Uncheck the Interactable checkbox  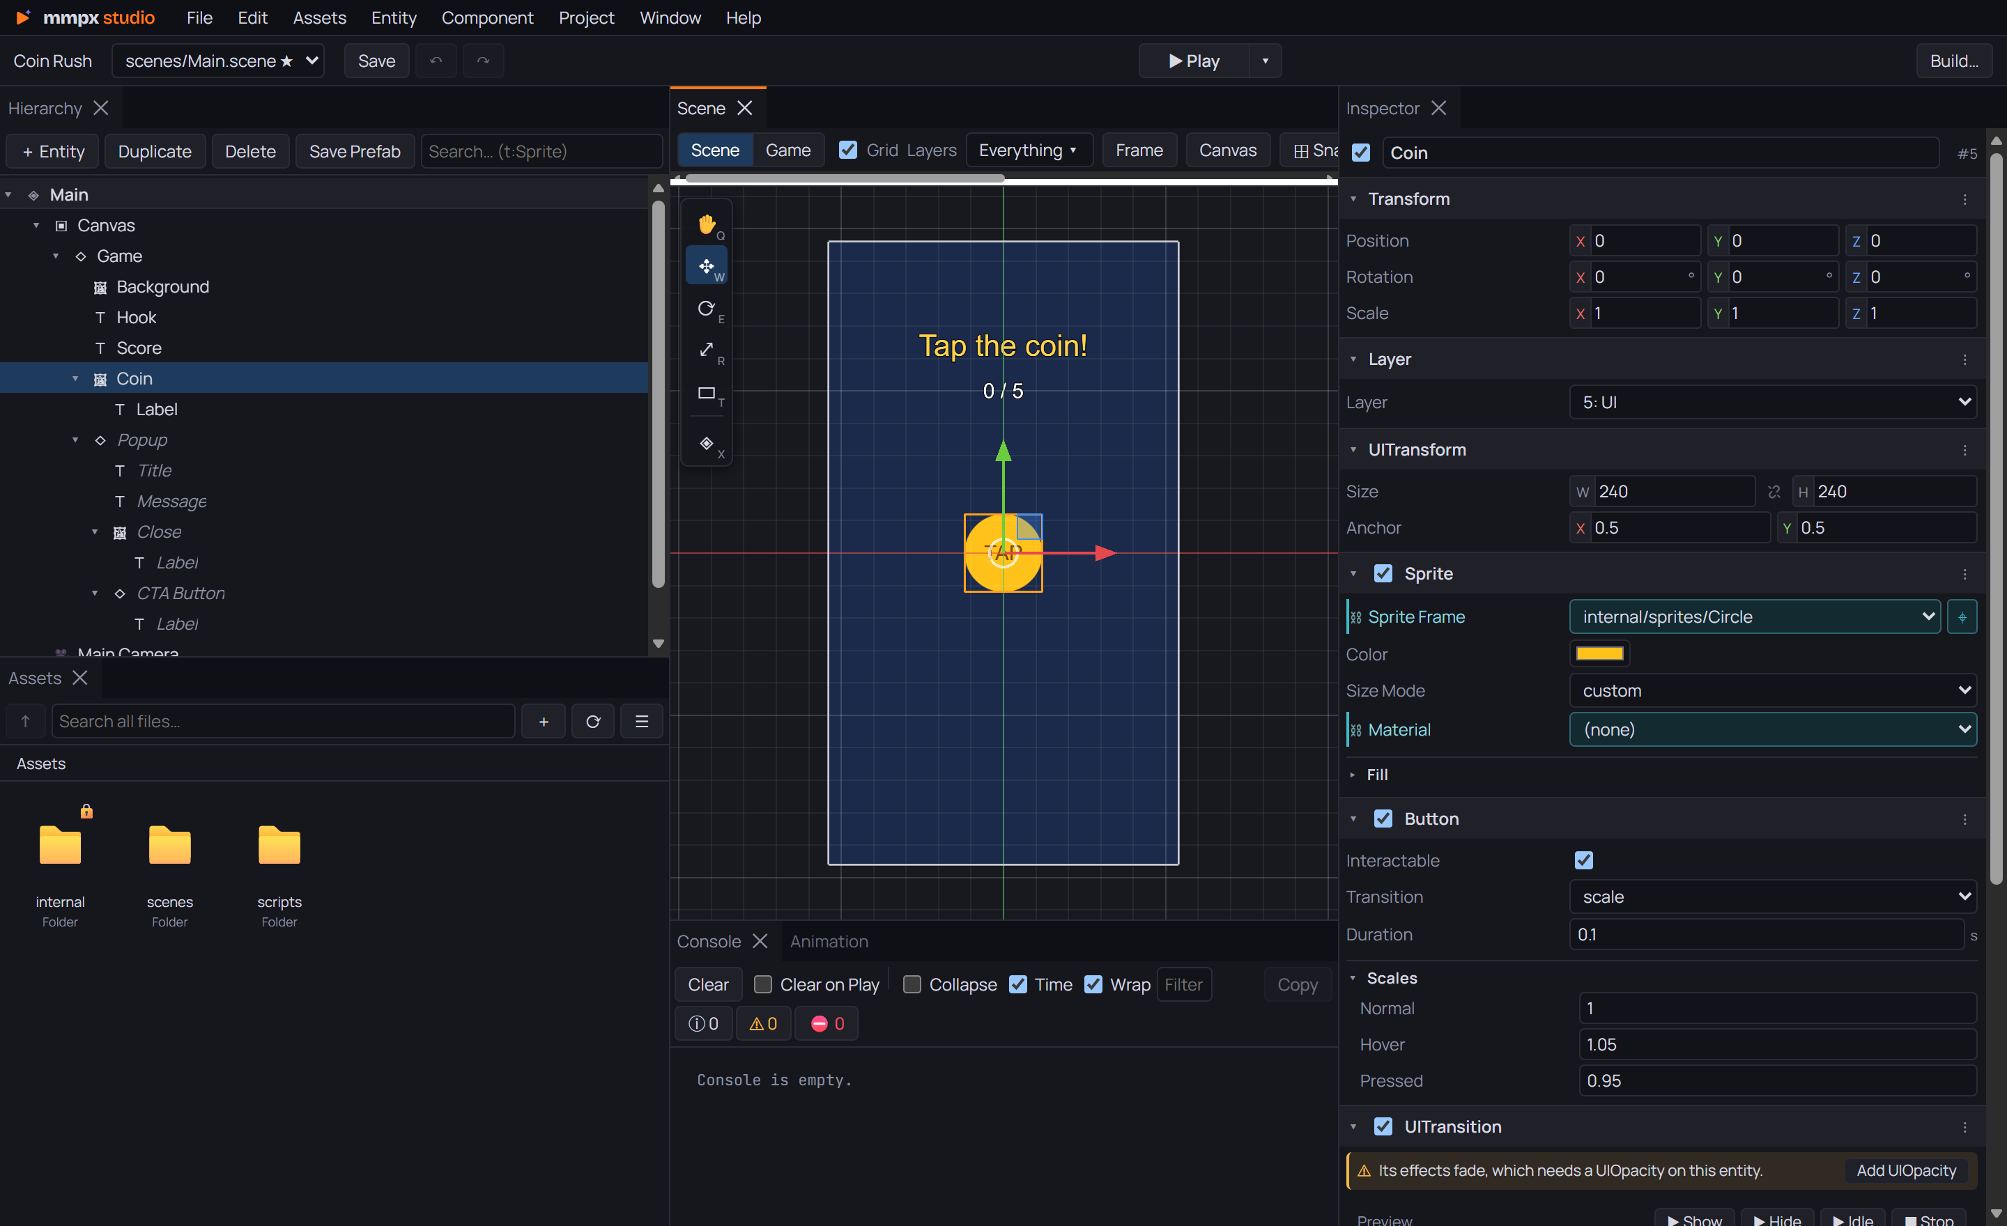(1583, 860)
